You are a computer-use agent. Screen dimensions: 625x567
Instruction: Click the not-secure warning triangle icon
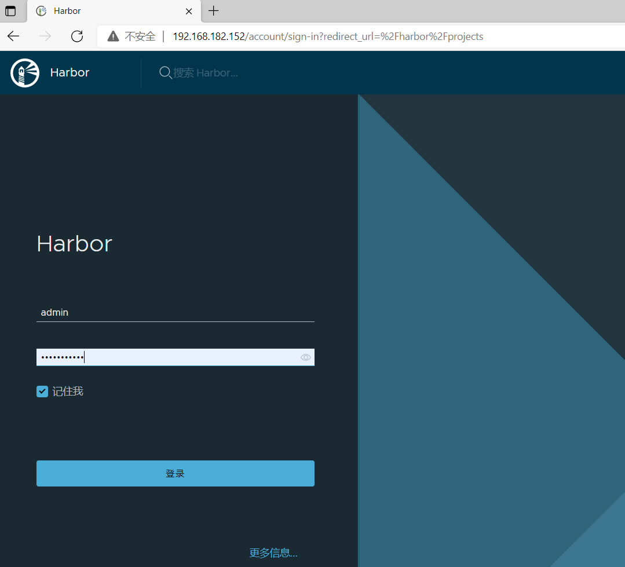pyautogui.click(x=113, y=36)
